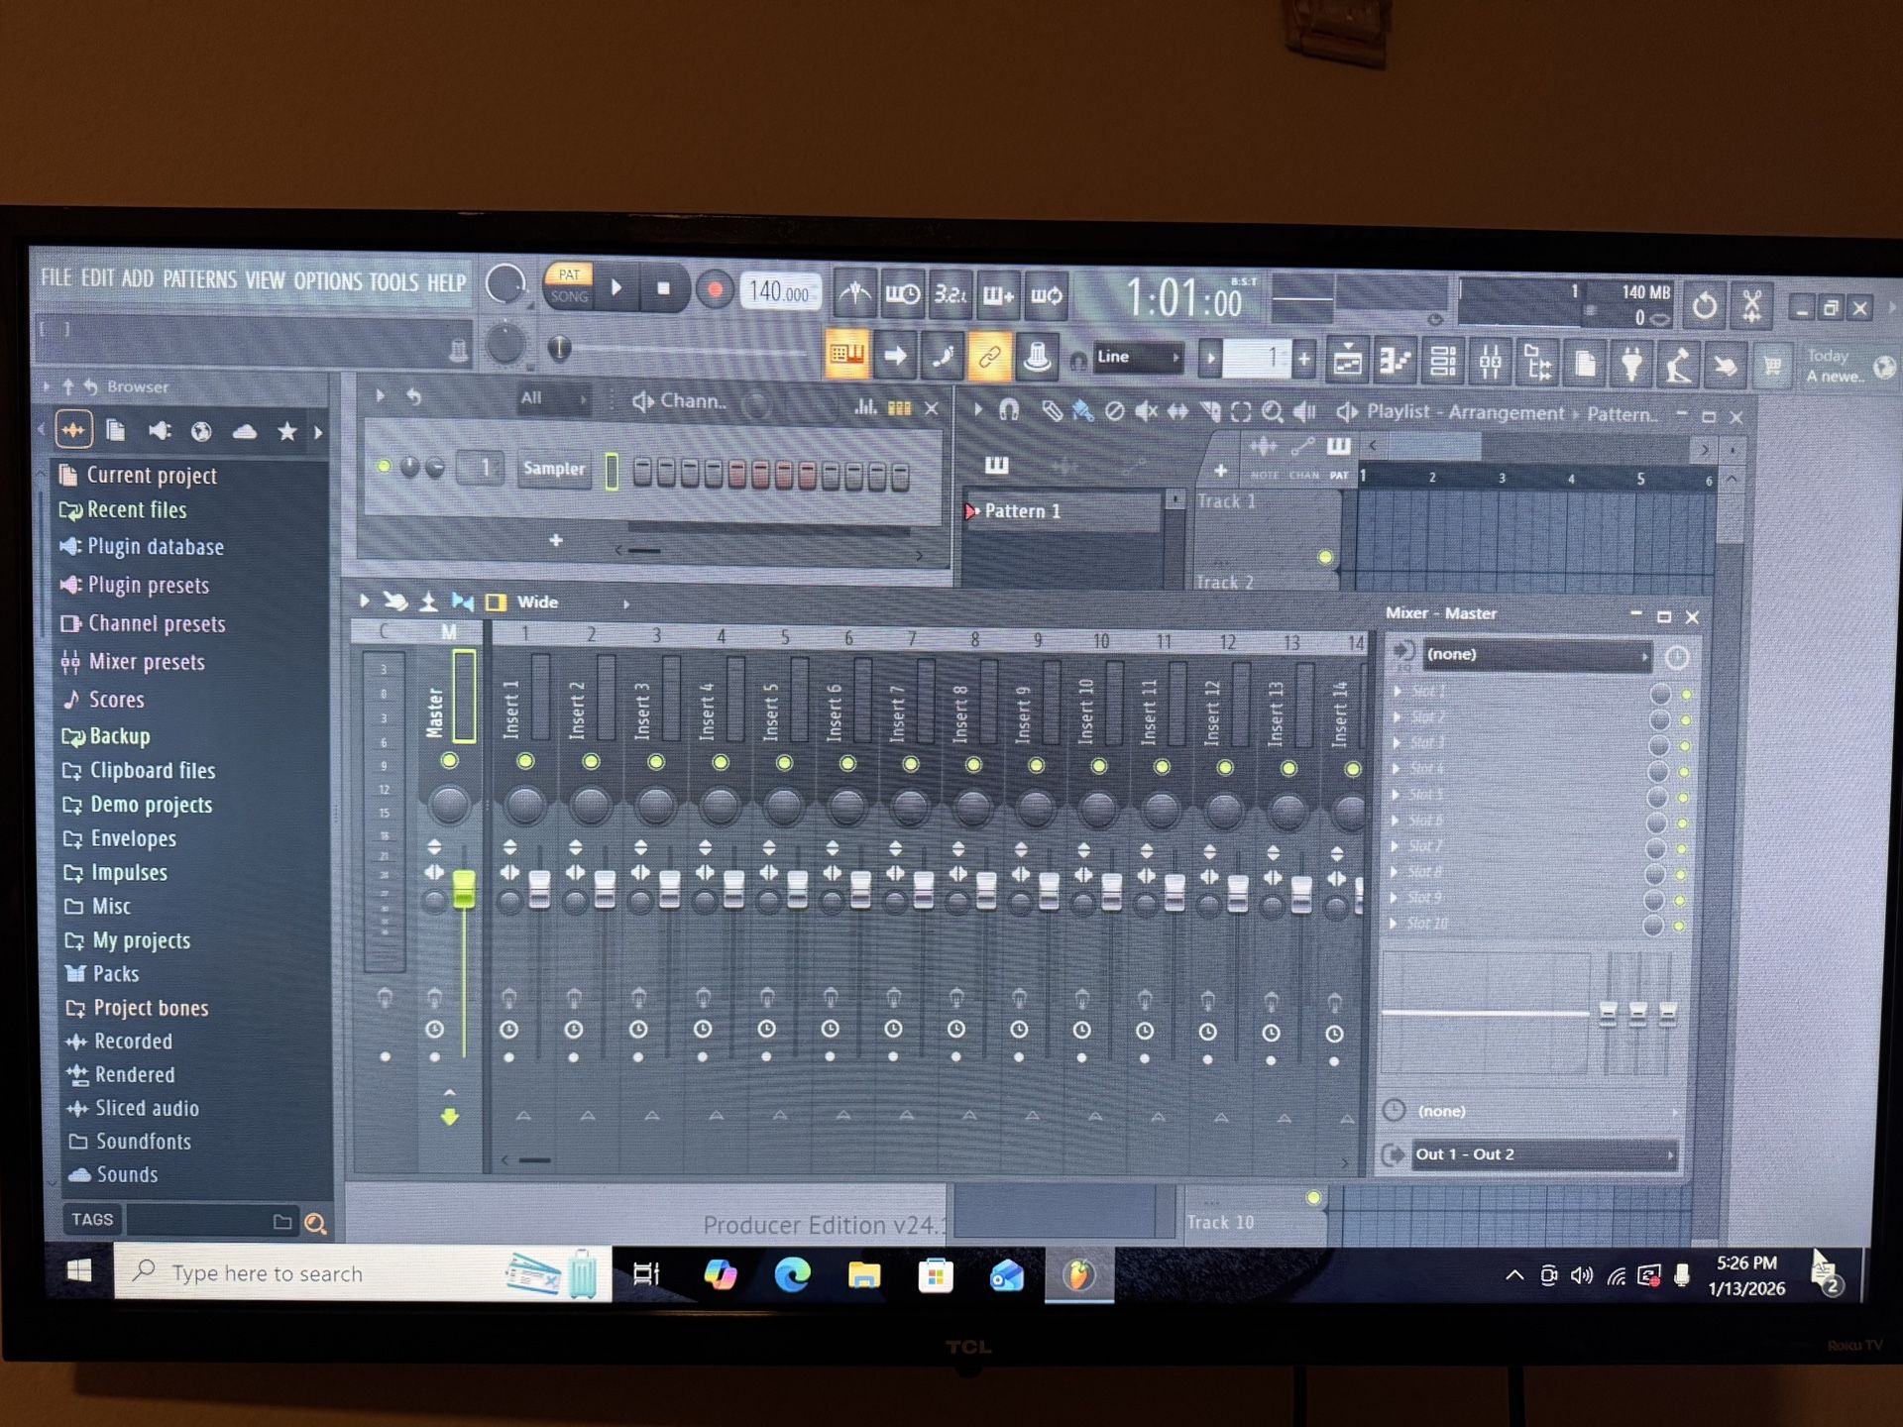Click the scissors cut icon in the top toolbar
Viewport: 1903px width, 1427px height.
click(1751, 307)
